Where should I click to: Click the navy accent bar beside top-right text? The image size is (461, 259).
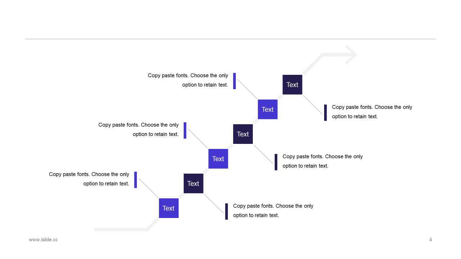pyautogui.click(x=326, y=113)
